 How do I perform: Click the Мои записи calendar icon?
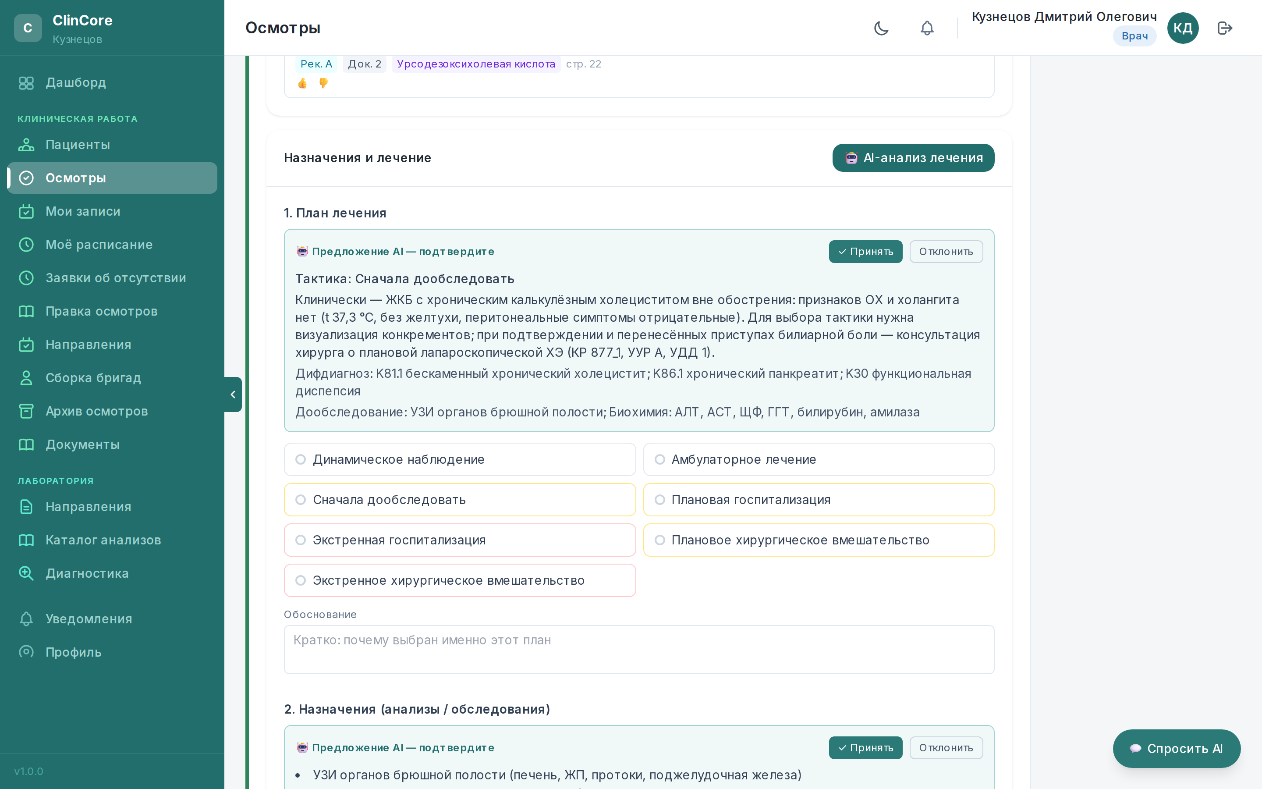coord(26,212)
